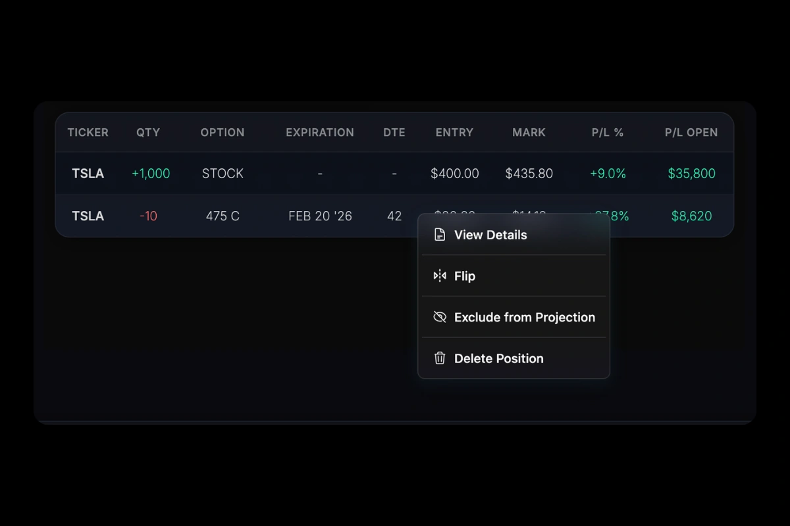
Task: Click the flip icon next to Flip
Action: pos(439,276)
